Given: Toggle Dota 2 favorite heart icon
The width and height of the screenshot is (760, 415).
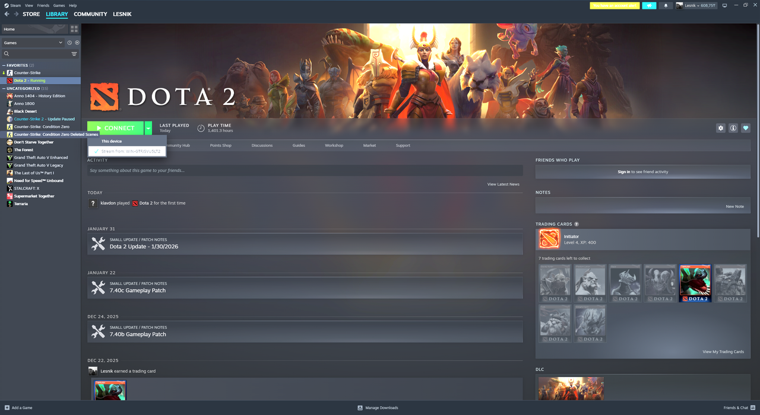Looking at the screenshot, I should (746, 128).
